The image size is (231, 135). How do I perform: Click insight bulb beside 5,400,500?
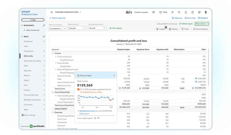196,79
